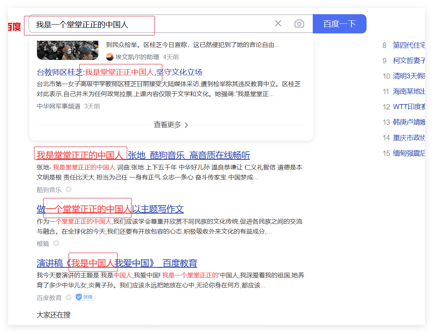Open the 演讲稿 百度教育 result title
Screen dimensions: 433x333
coord(117,263)
